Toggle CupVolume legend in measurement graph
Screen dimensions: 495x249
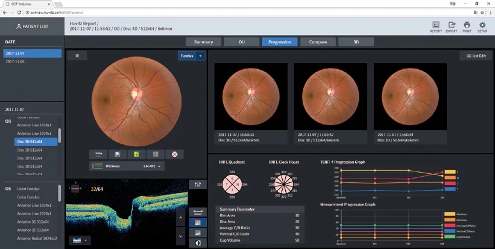click(458, 237)
